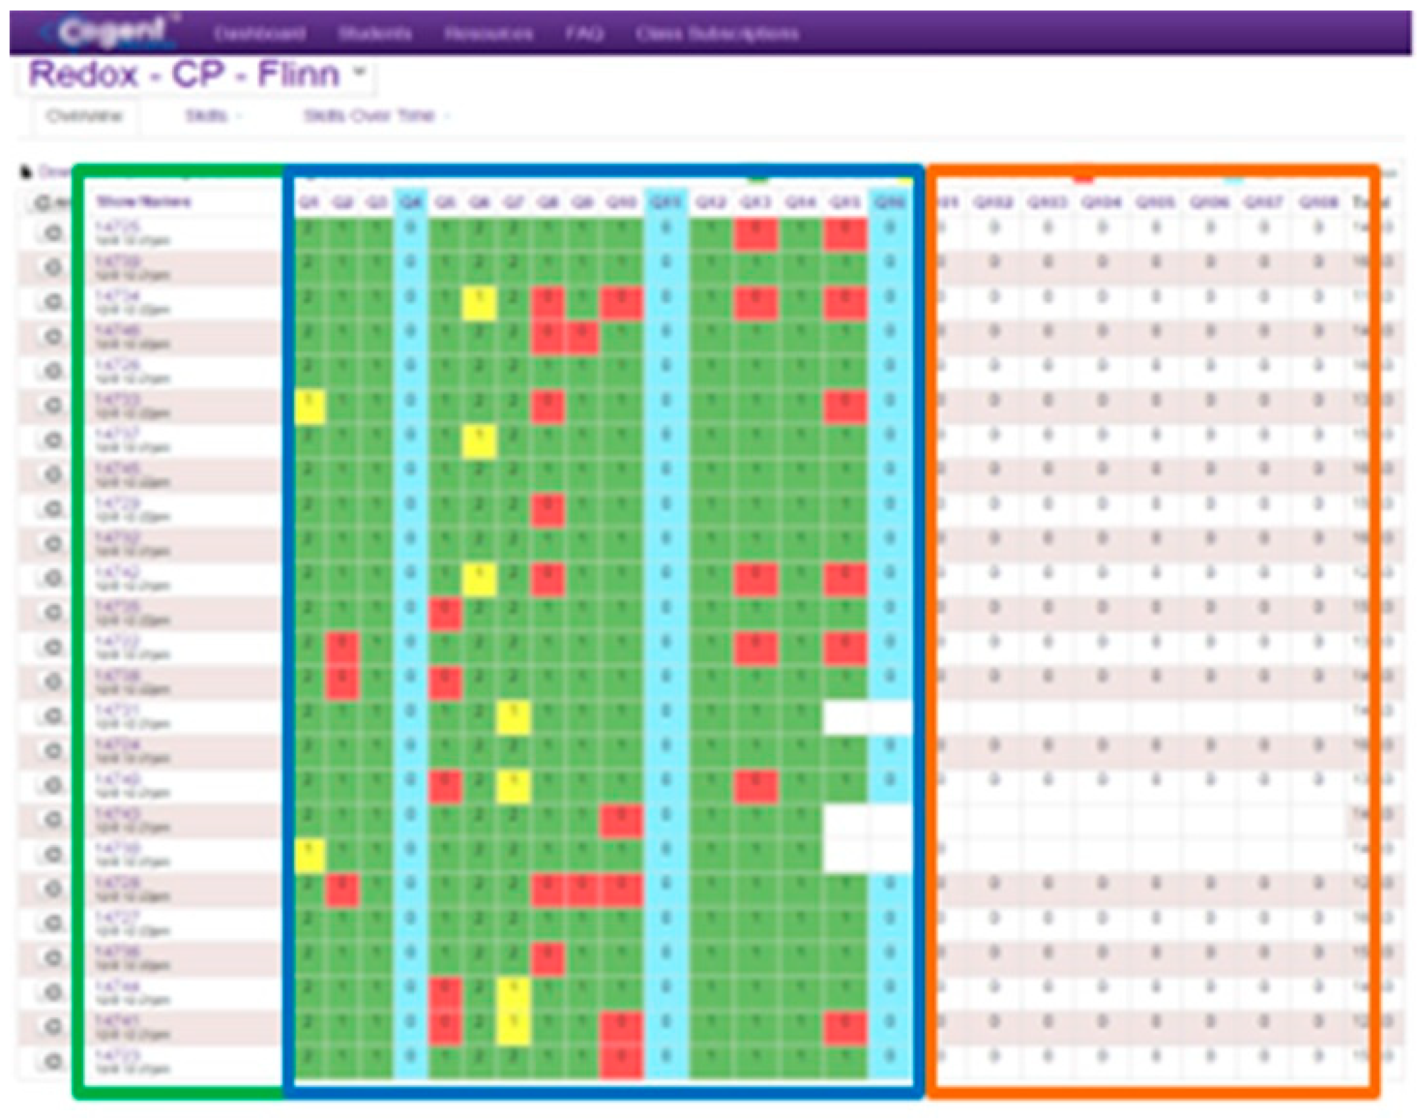Click the yellow cell in Q1 column
The image size is (1421, 1120).
(x=310, y=406)
